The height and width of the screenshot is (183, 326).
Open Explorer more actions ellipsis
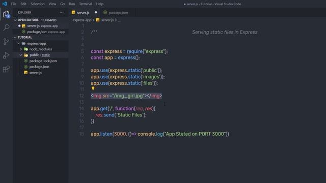62,12
